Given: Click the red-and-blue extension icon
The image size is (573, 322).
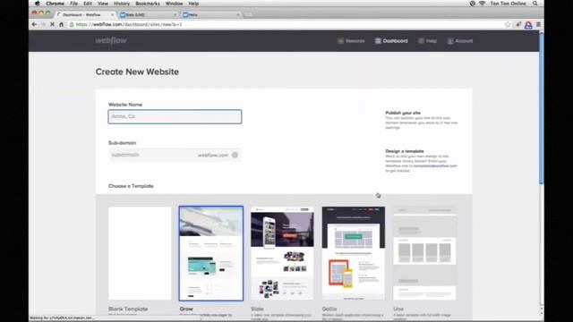Looking at the screenshot, I should point(528,25).
